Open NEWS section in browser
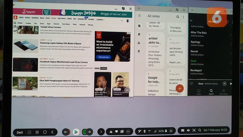 pyautogui.click(x=21, y=18)
